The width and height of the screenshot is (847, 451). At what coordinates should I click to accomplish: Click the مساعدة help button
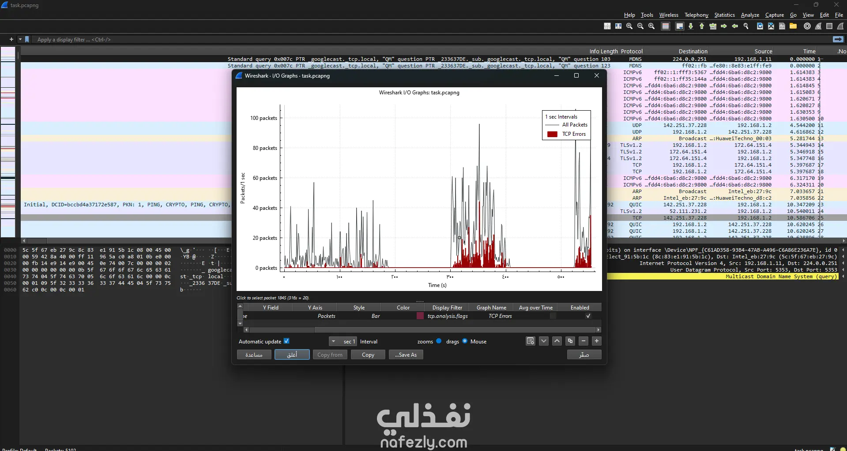point(254,355)
